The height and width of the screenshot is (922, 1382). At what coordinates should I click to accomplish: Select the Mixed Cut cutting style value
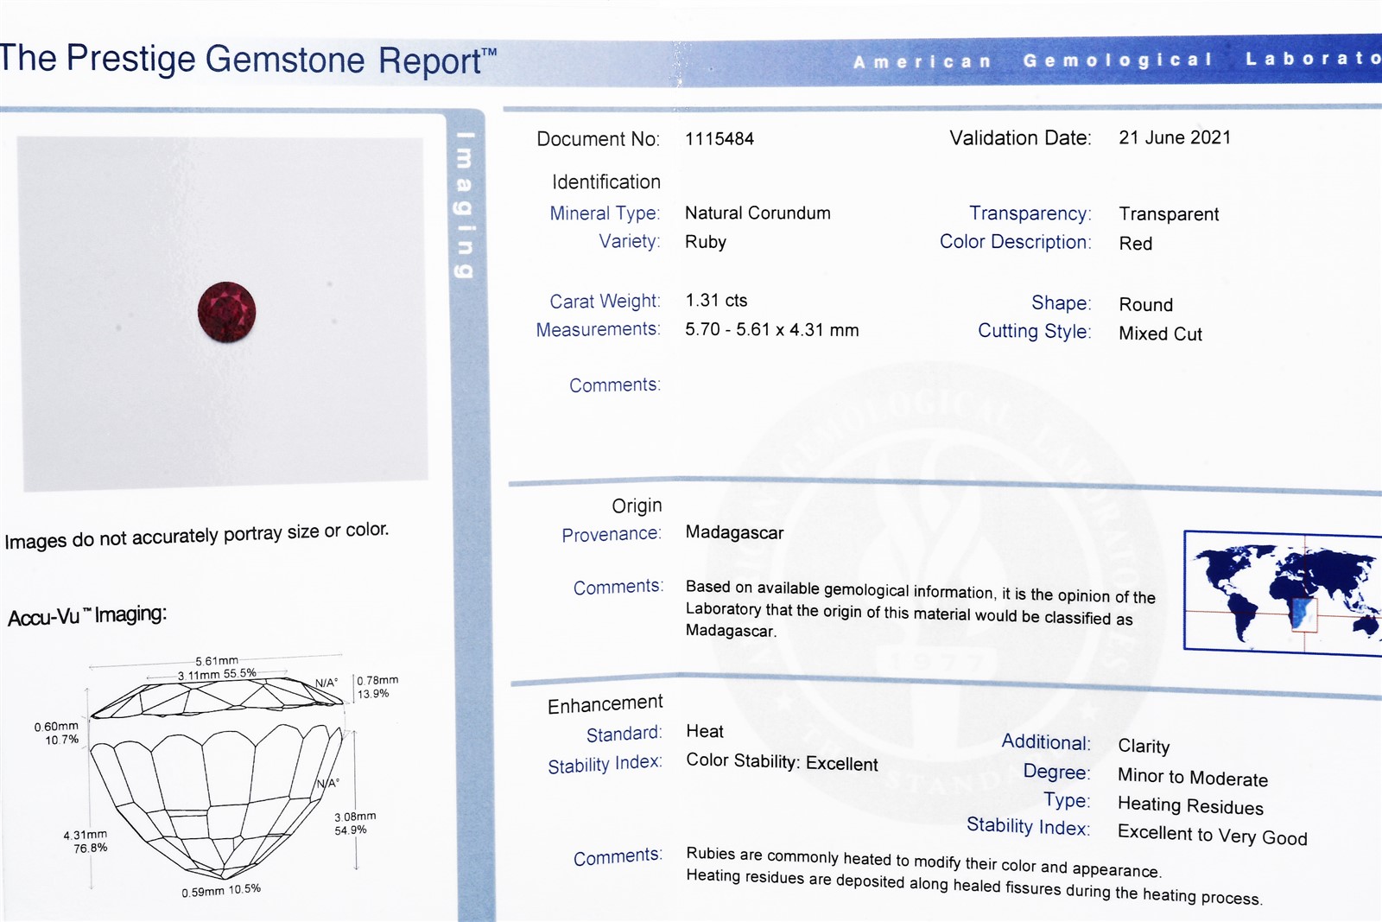1159,334
